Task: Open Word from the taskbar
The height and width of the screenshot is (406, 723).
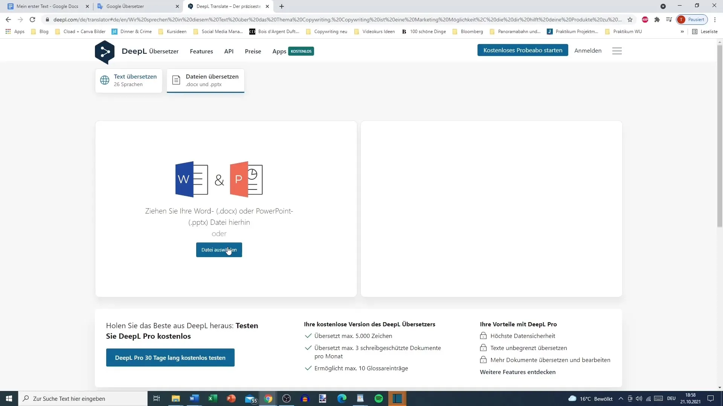Action: click(x=194, y=398)
